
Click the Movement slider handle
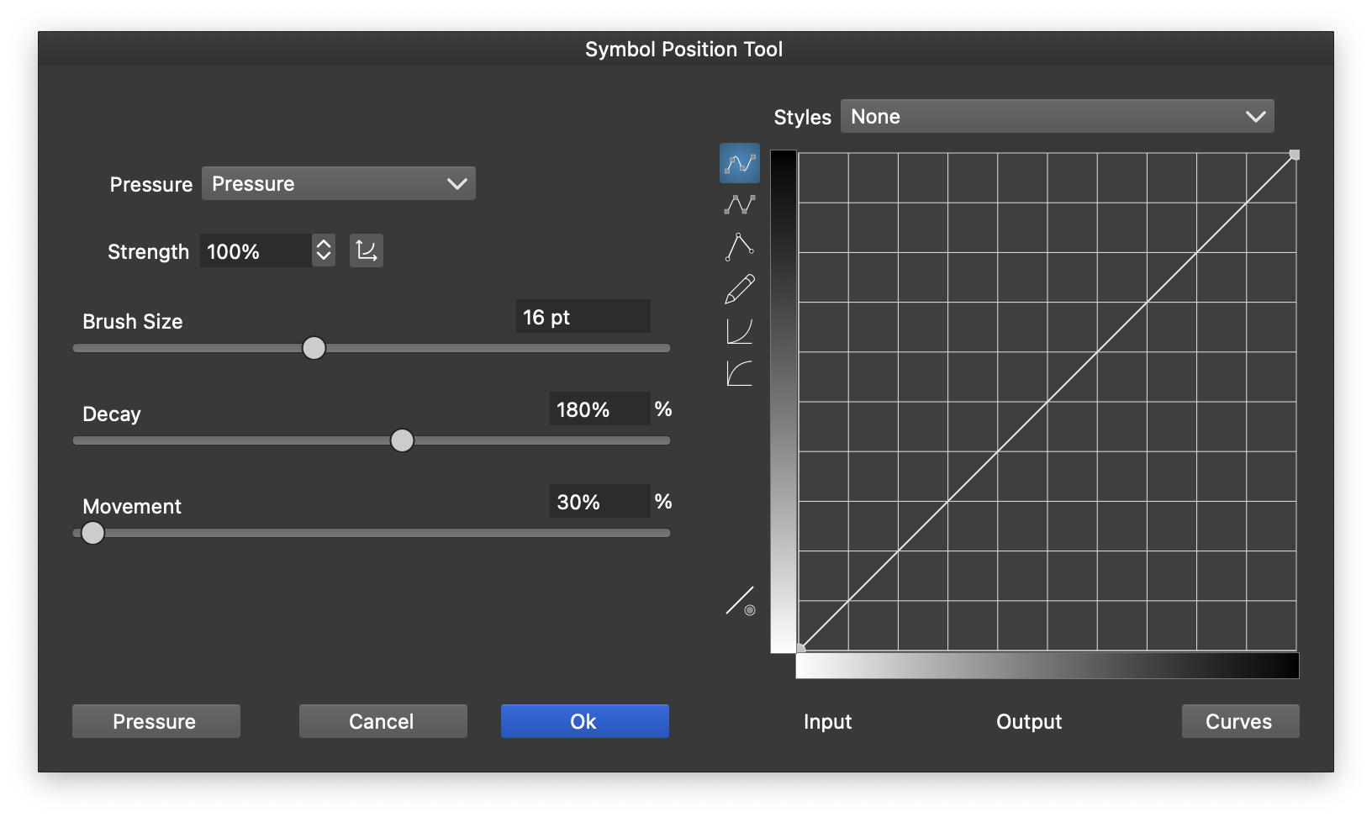93,533
